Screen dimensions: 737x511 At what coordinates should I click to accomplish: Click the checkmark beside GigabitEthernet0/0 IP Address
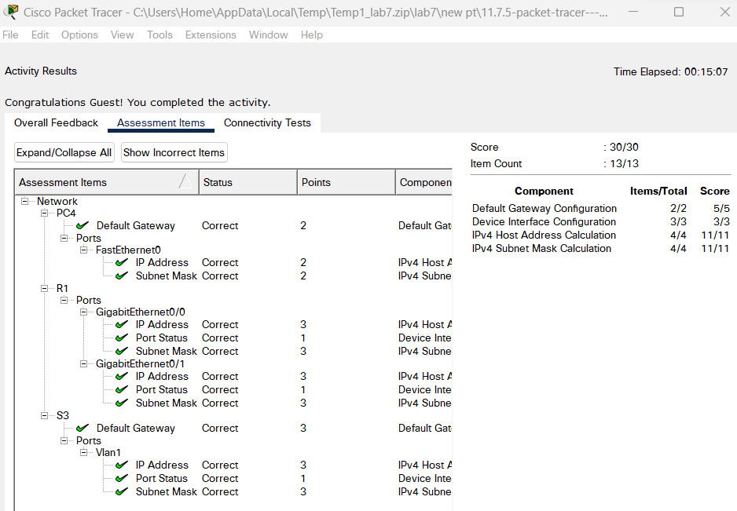point(122,324)
